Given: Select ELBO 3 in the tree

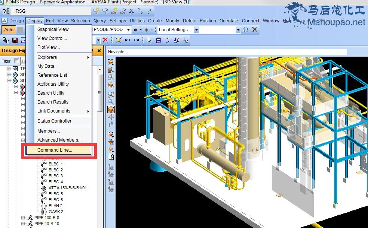Looking at the screenshot, I should pyautogui.click(x=56, y=176).
